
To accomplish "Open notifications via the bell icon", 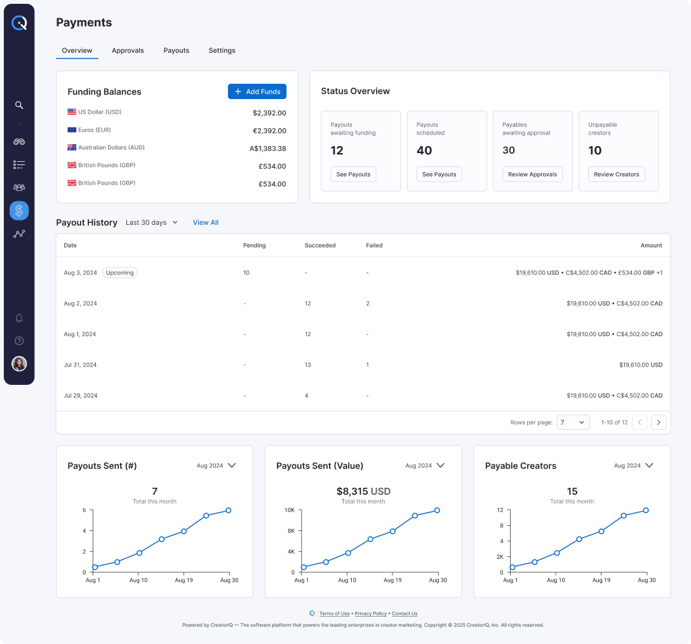I will coord(19,318).
